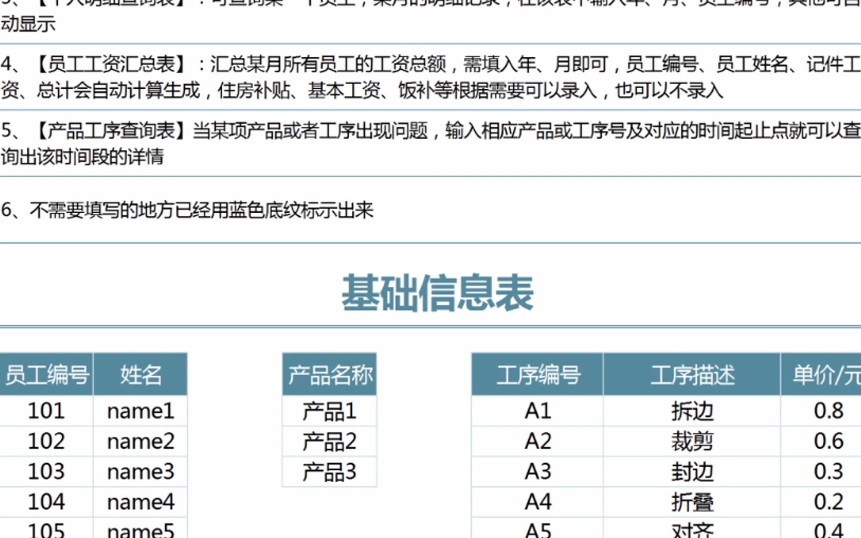The image size is (861, 538).
Task: Select the name2 cell
Action: click(141, 441)
